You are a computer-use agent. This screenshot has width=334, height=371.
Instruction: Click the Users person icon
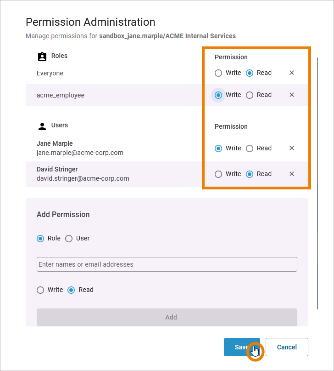(x=42, y=126)
